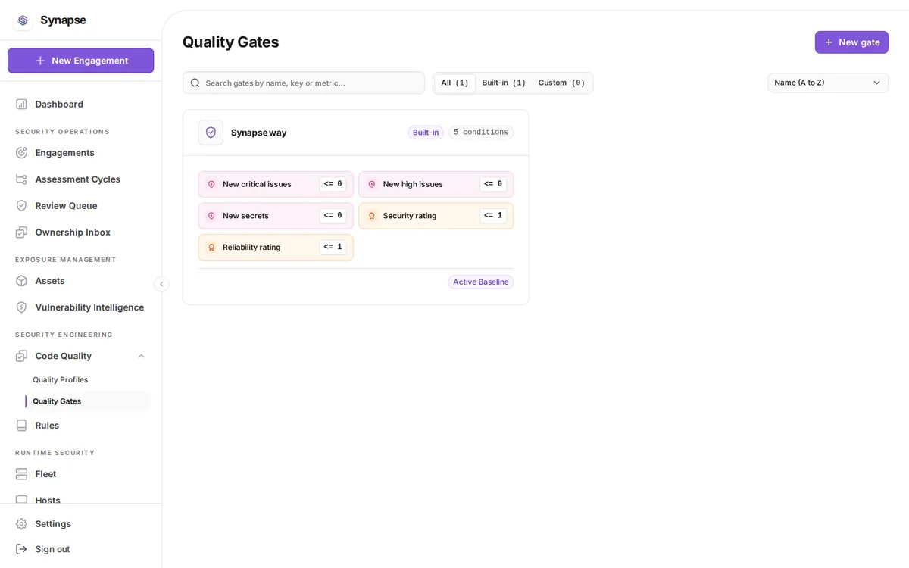
Task: Open the Synapse way gate title
Action: (258, 133)
